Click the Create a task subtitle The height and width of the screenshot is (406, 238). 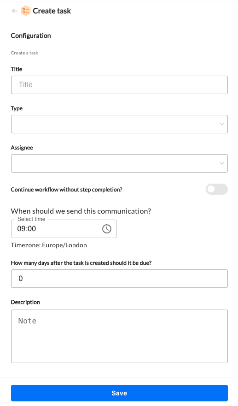click(x=24, y=53)
